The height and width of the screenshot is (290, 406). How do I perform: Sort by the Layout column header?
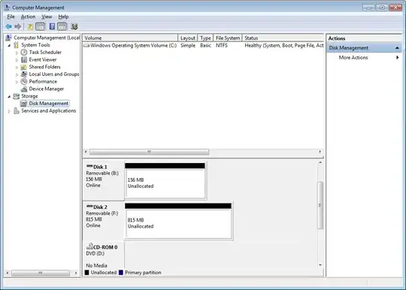pos(188,38)
